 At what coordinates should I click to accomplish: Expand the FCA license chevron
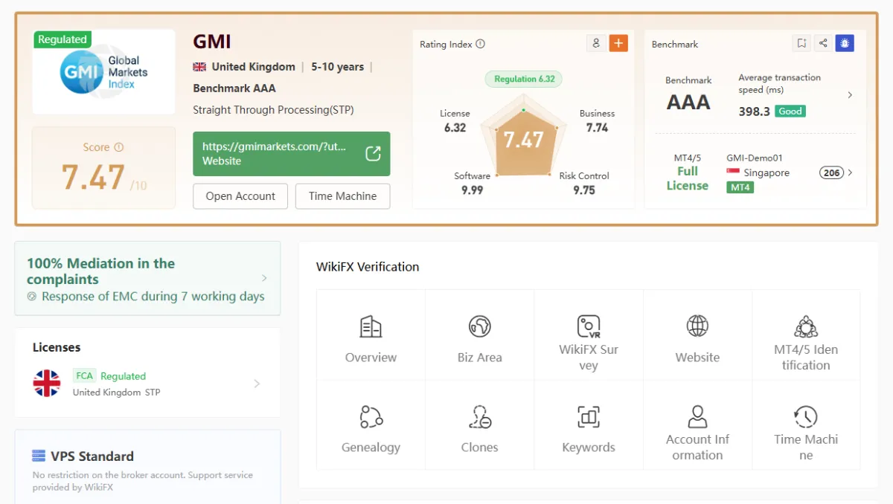257,384
